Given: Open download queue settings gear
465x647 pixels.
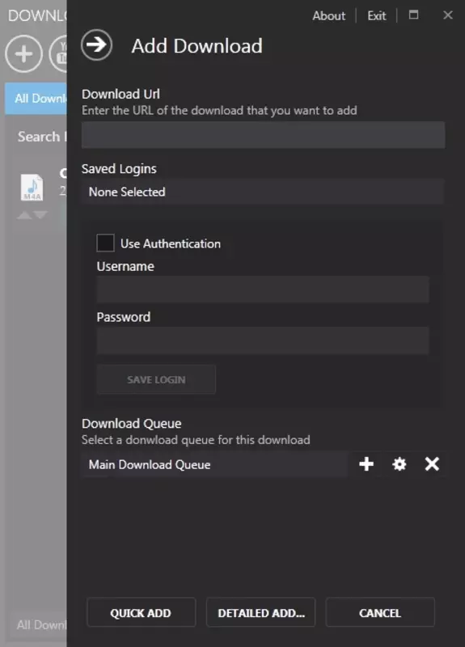Looking at the screenshot, I should point(399,463).
